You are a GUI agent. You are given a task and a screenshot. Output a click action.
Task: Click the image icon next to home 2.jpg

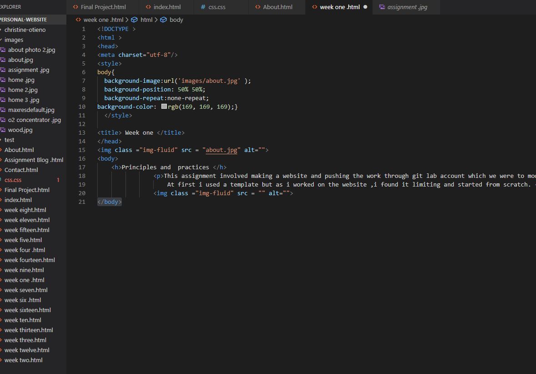[5, 90]
